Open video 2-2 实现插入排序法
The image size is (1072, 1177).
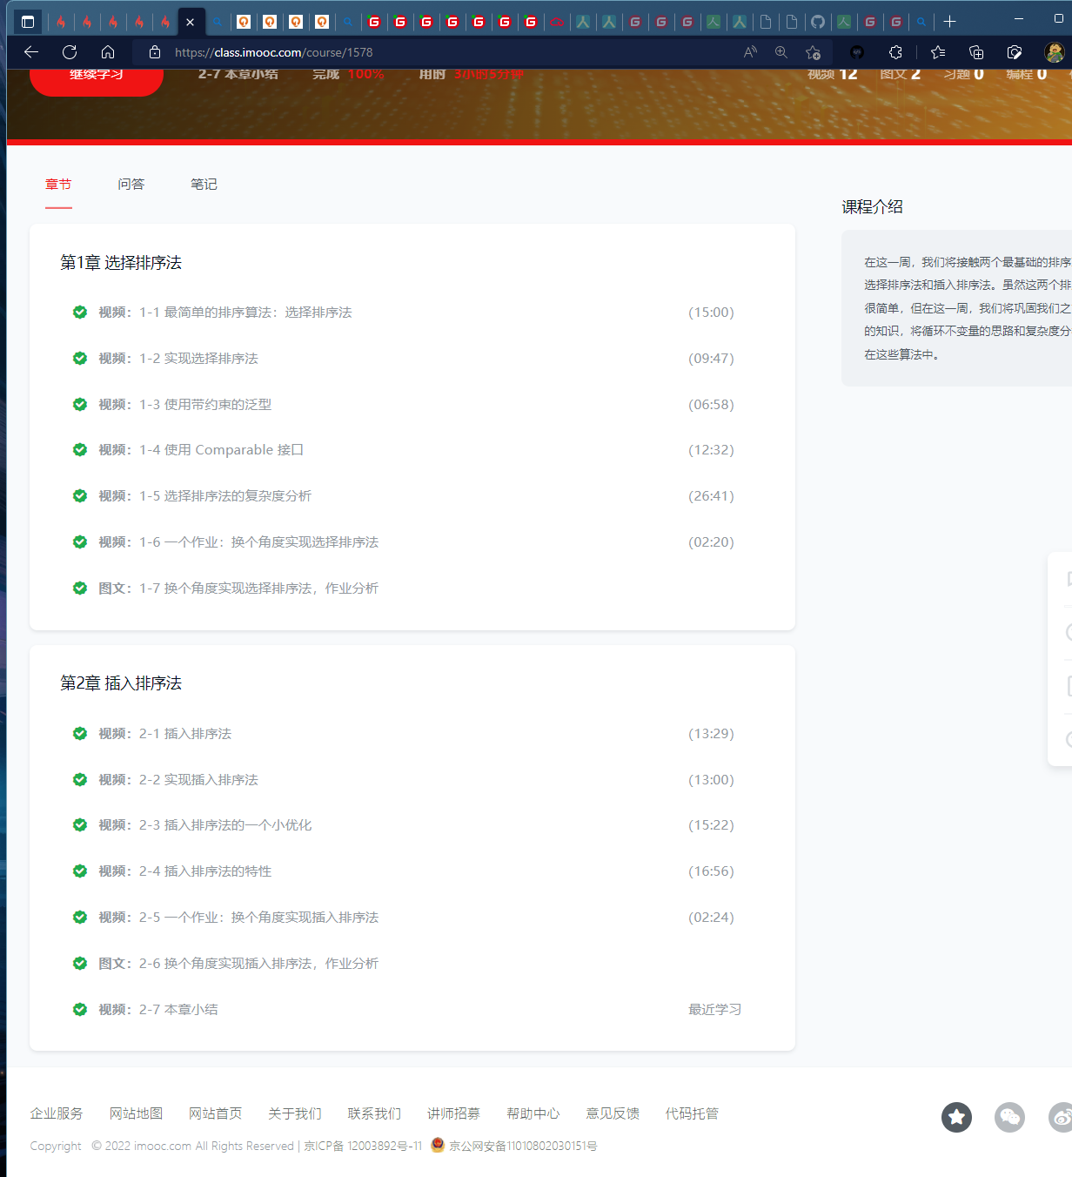point(178,780)
